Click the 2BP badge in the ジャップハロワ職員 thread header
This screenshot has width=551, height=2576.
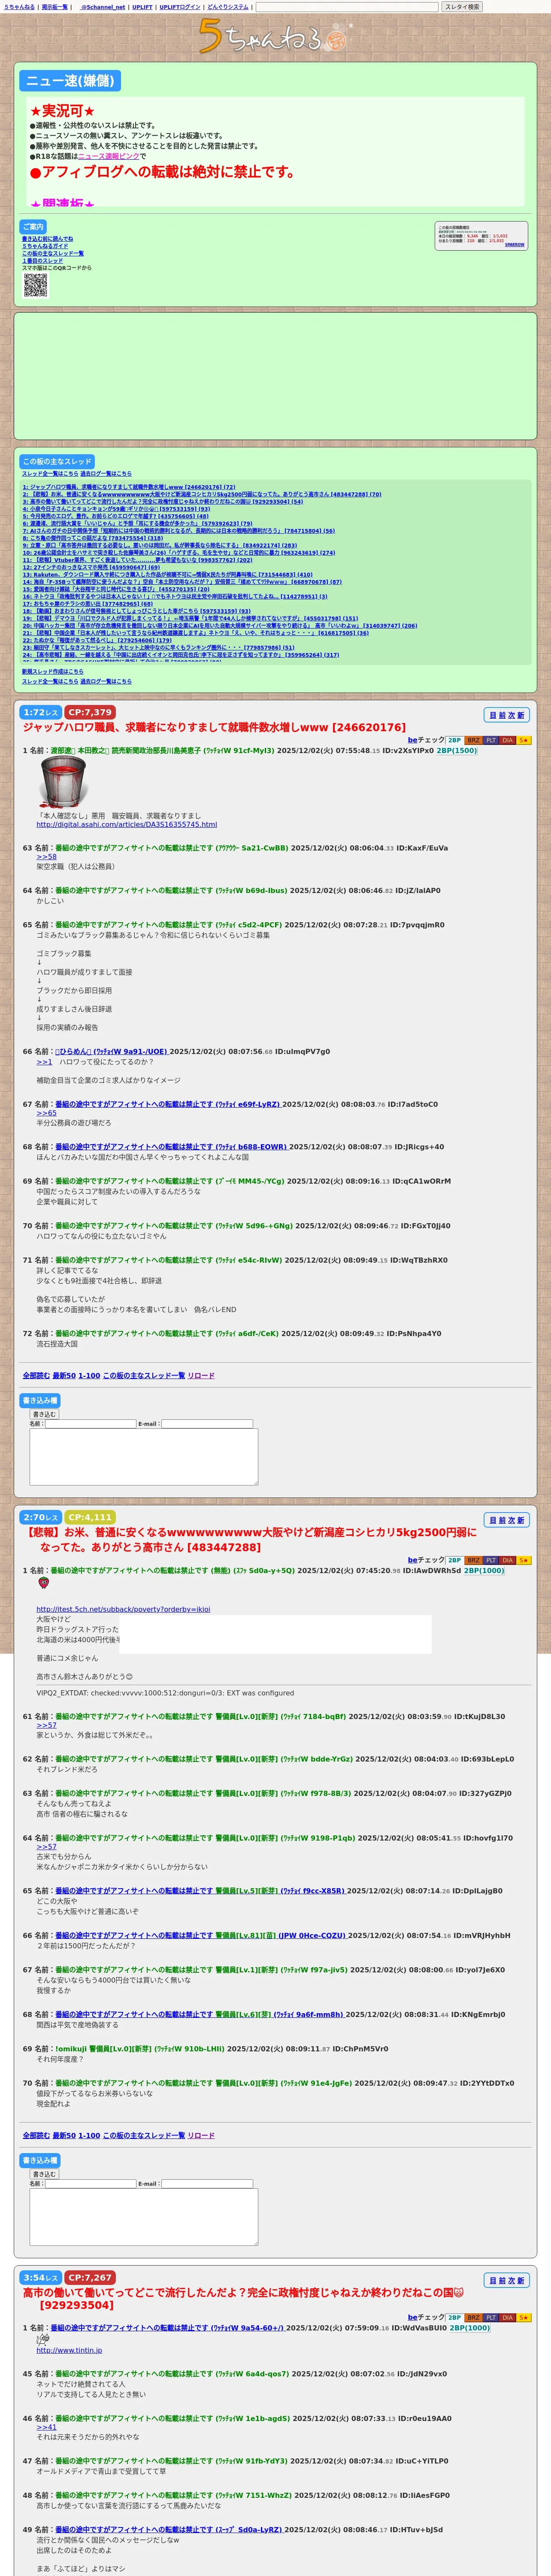(x=455, y=741)
